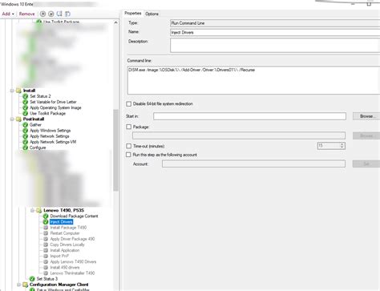The height and width of the screenshot is (291, 380).
Task: Click green check icon beside Set Status 3
Action: [32, 279]
